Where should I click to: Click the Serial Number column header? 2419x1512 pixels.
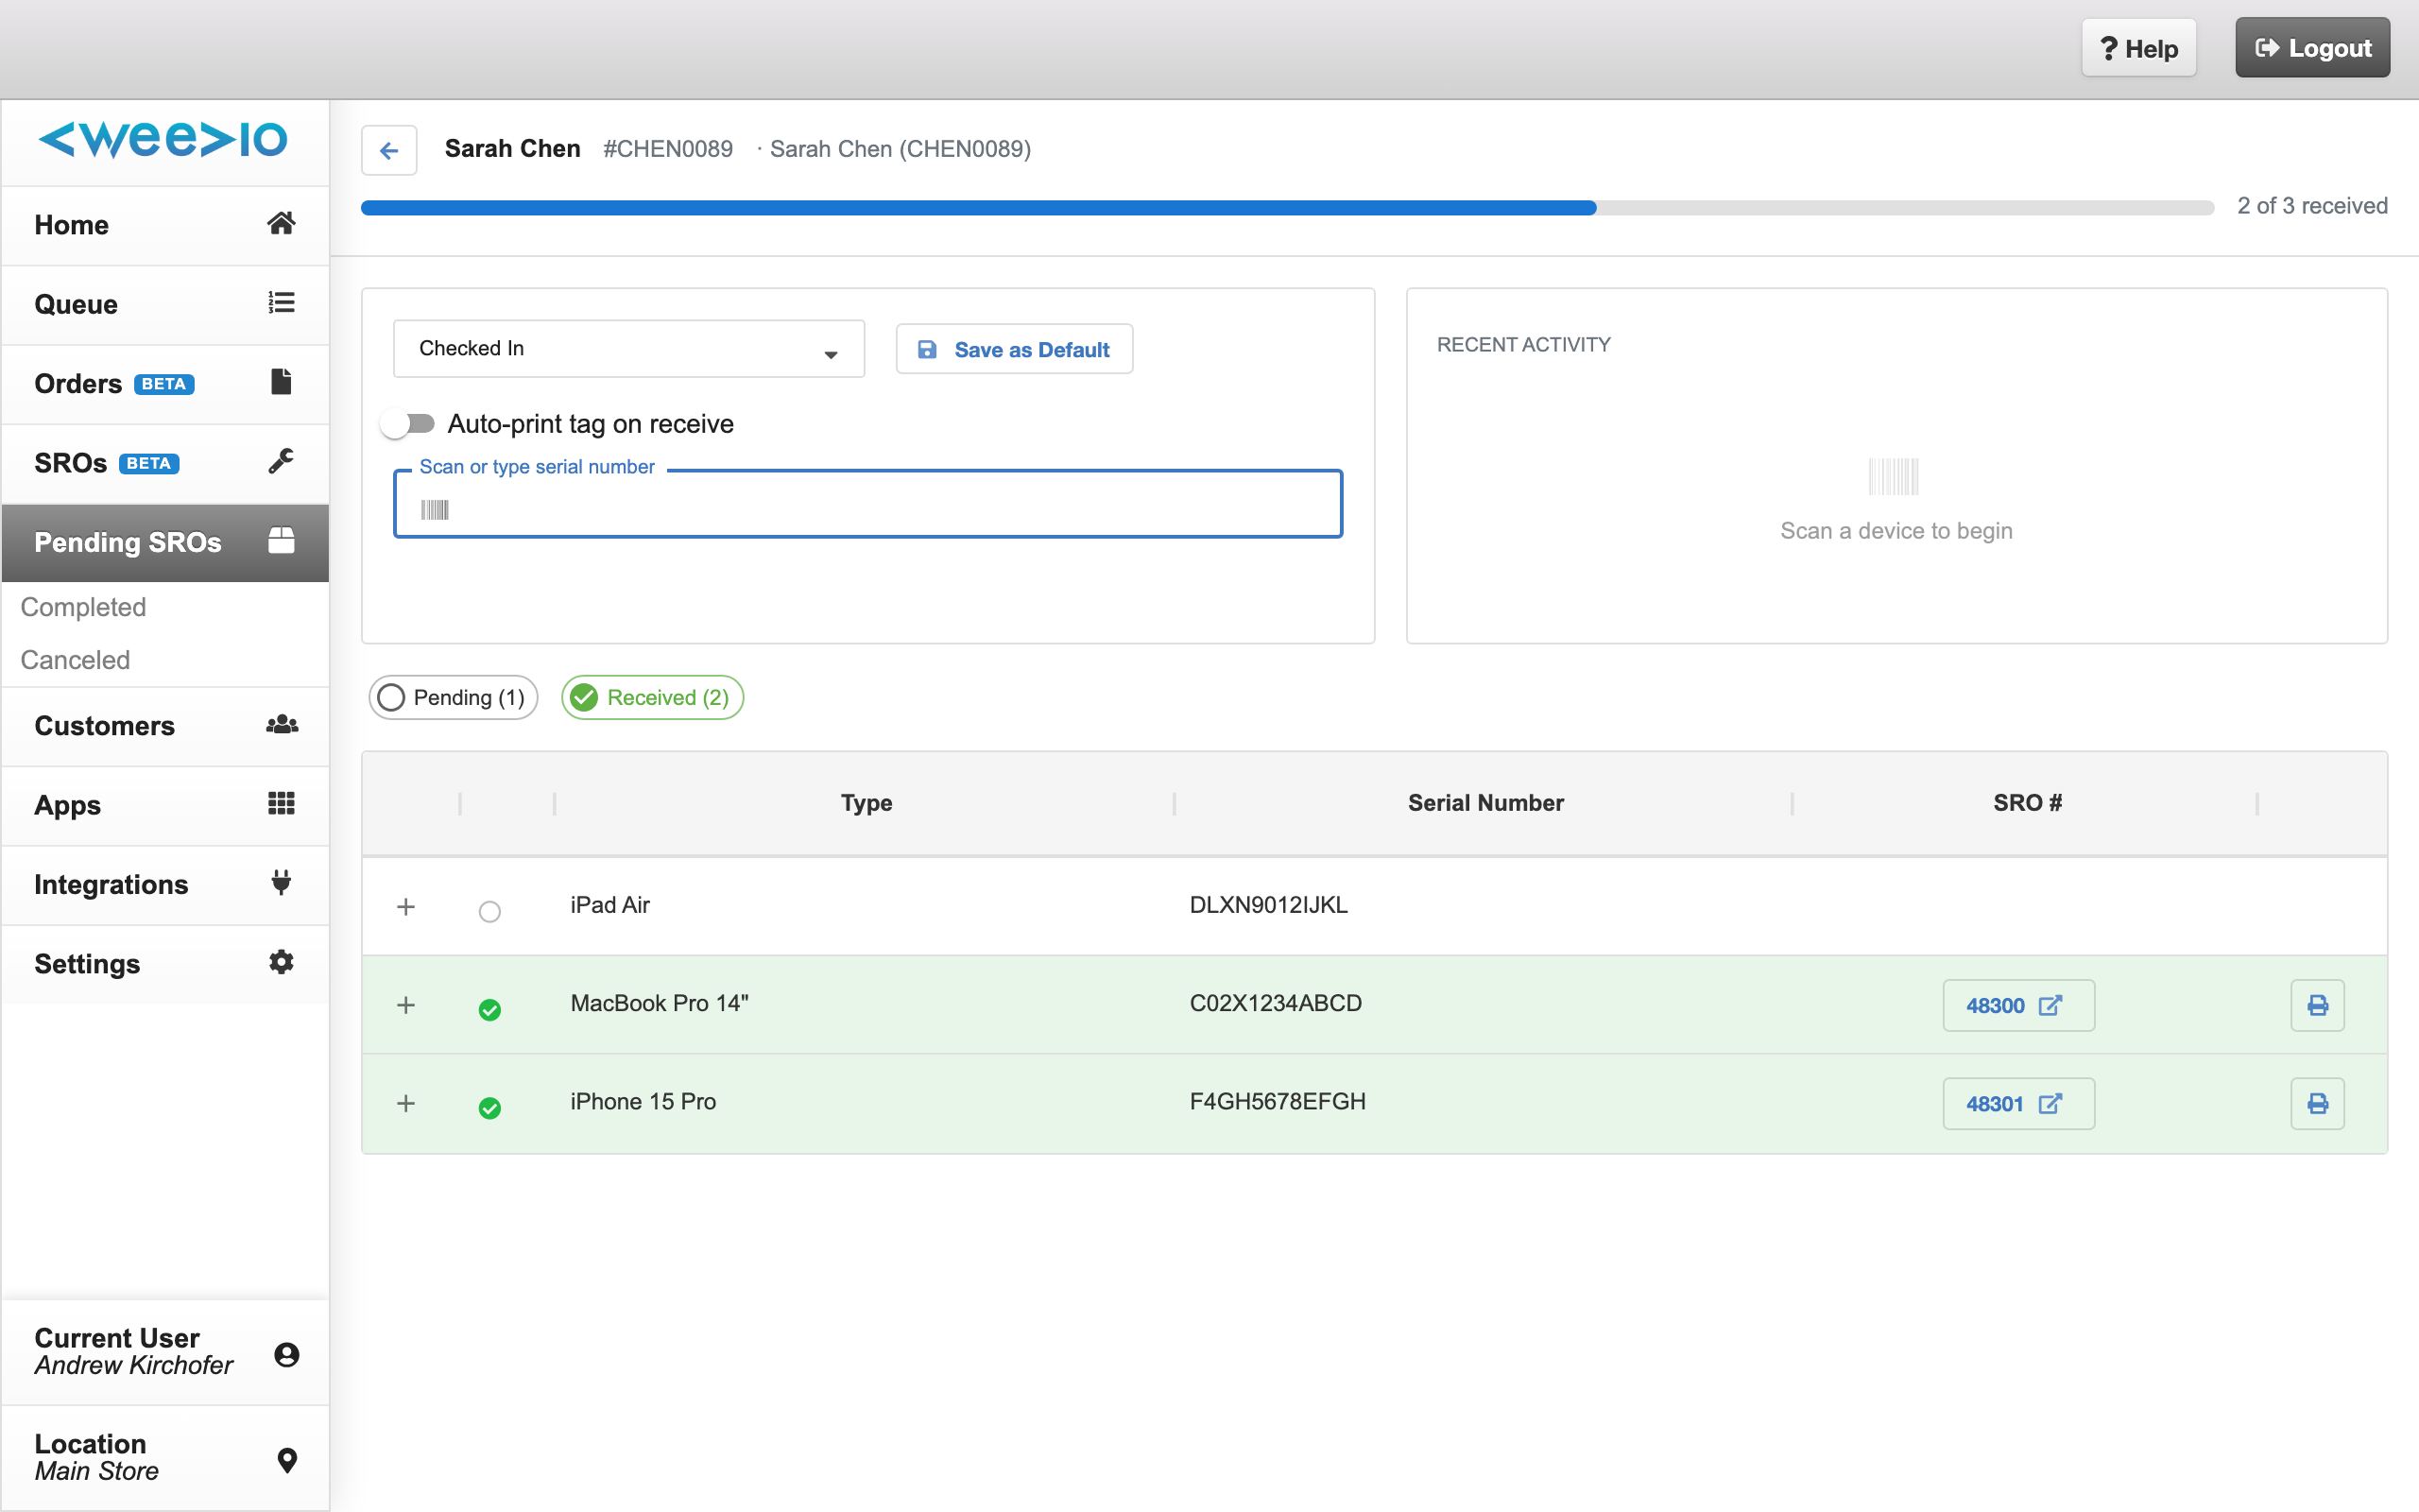(x=1485, y=803)
